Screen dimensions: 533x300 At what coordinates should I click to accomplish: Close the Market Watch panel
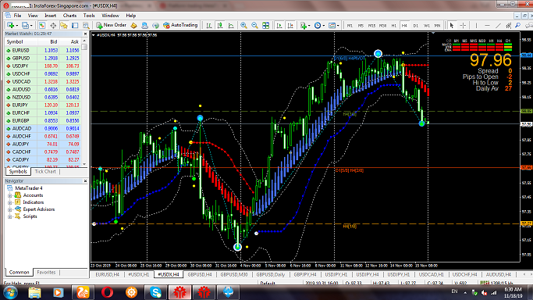85,34
